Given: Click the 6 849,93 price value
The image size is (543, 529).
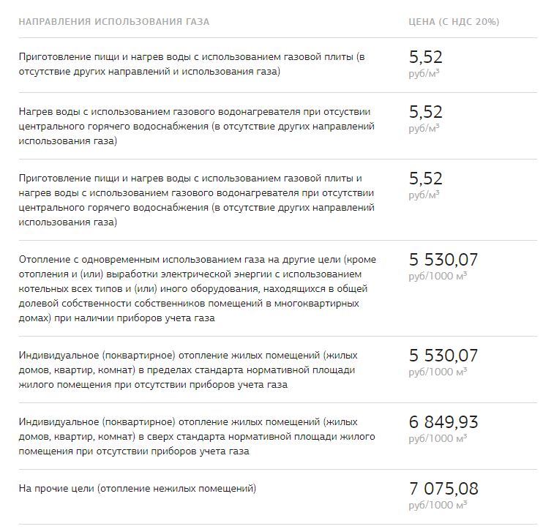Looking at the screenshot, I should coord(443,422).
